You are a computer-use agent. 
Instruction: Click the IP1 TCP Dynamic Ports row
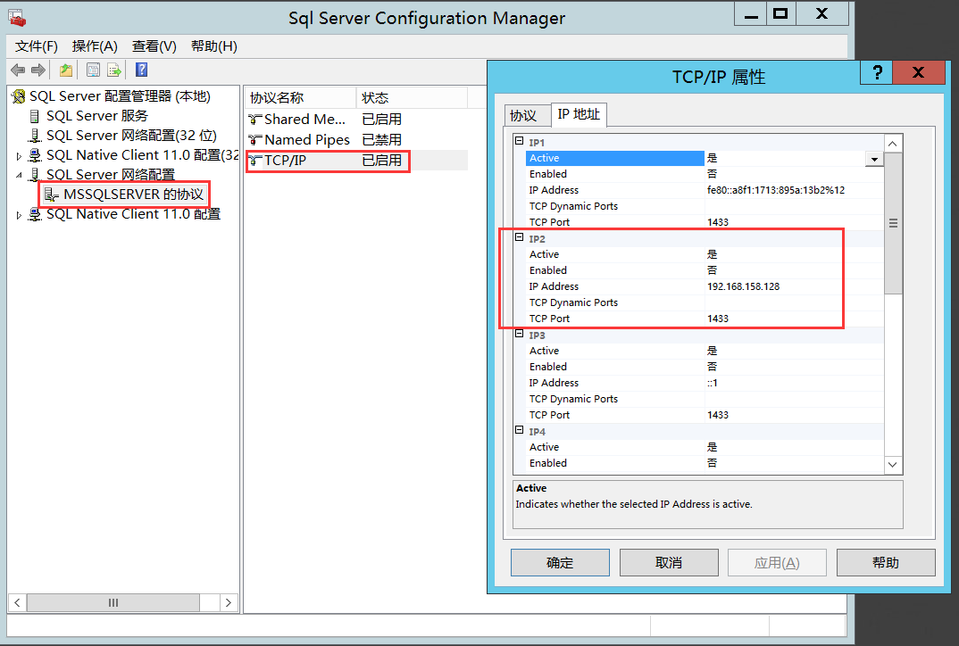coord(704,206)
